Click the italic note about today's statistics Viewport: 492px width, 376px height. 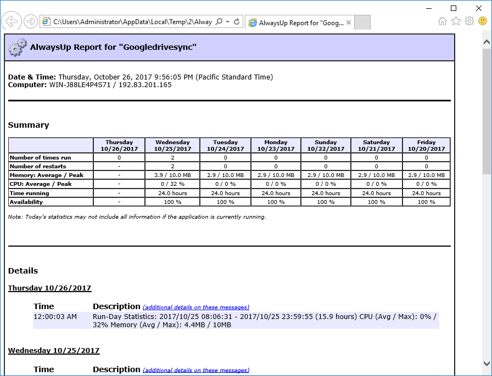point(137,217)
